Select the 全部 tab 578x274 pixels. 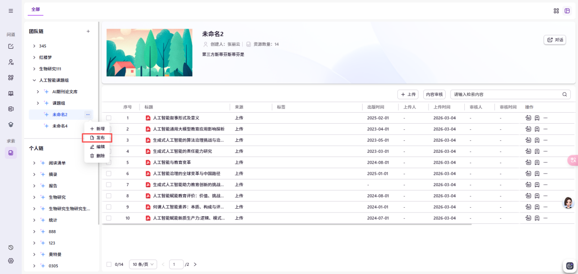coord(36,9)
